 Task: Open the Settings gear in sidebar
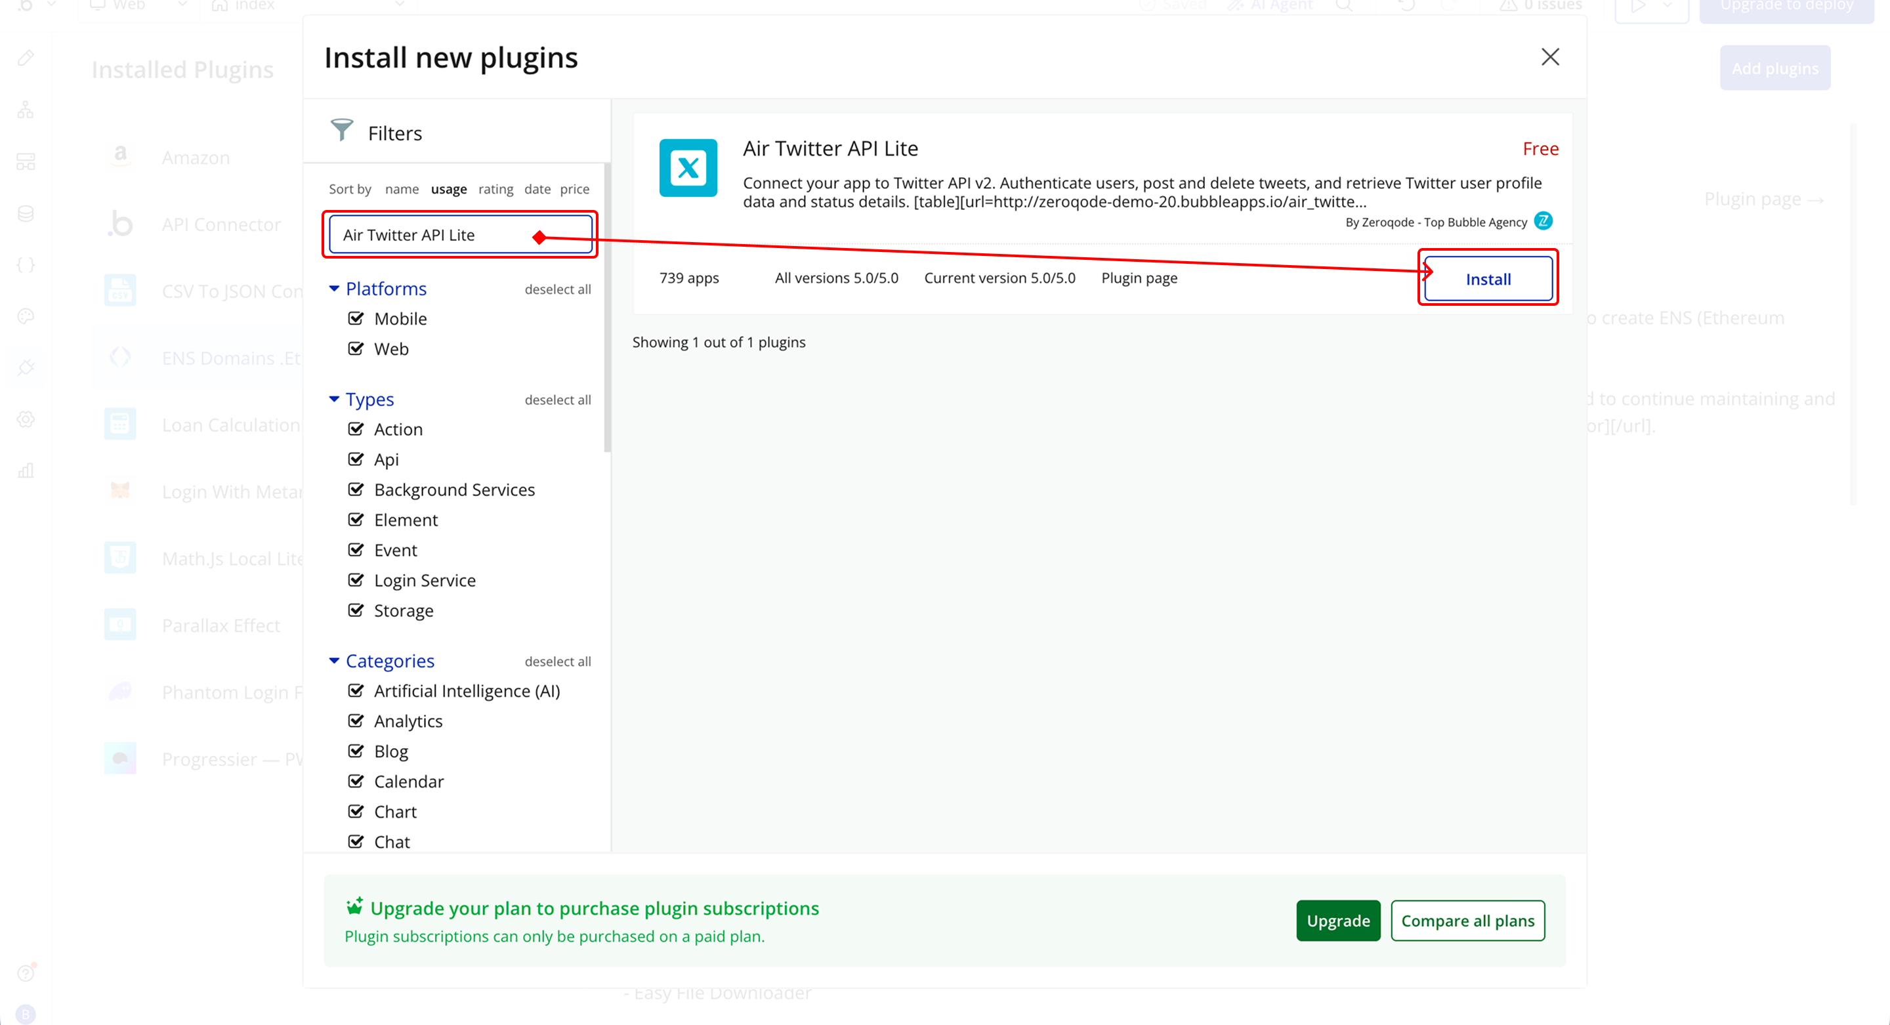[26, 419]
